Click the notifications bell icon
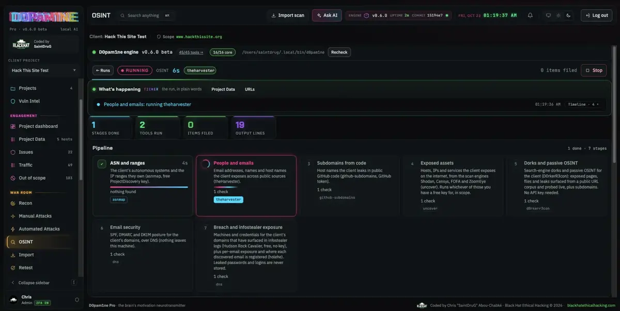The image size is (620, 311). coord(530,15)
